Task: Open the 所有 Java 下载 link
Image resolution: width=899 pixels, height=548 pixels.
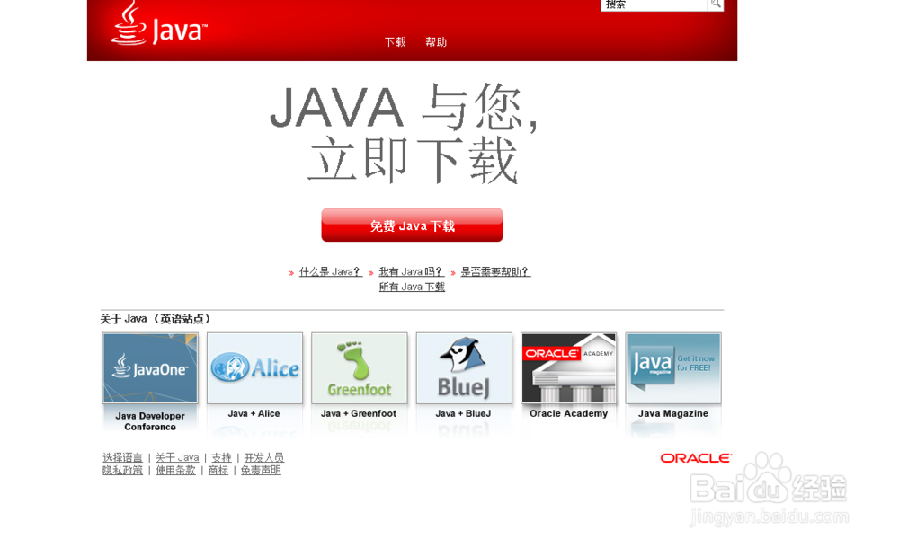Action: [412, 286]
